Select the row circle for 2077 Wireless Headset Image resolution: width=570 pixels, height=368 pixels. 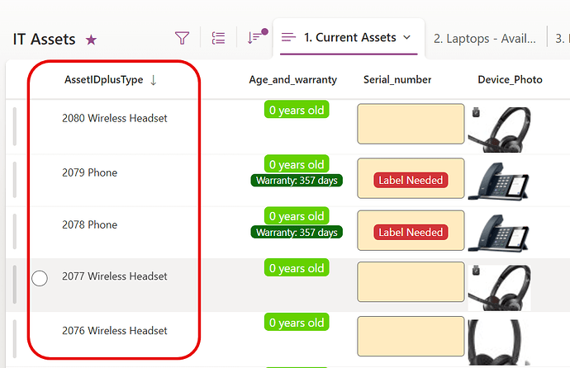[39, 279]
